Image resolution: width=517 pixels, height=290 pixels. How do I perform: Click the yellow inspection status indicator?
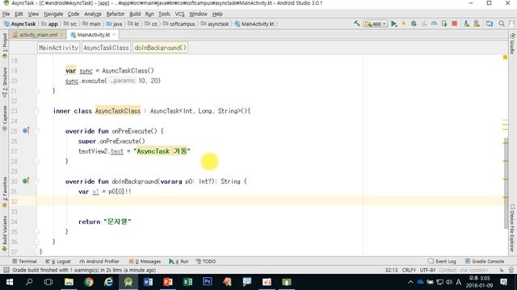505,57
